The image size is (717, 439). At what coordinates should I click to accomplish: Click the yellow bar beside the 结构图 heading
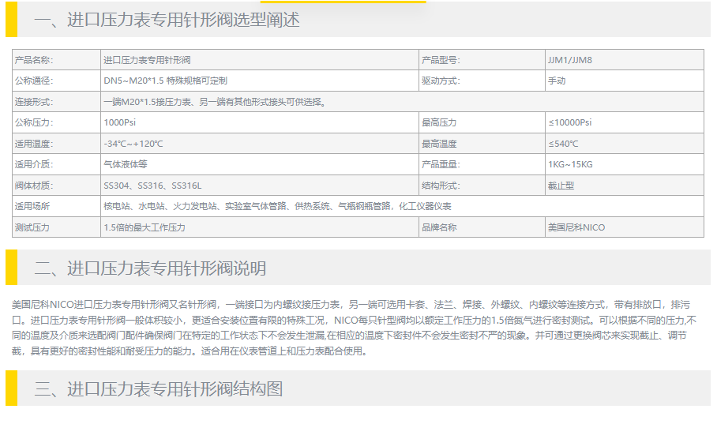(11, 388)
